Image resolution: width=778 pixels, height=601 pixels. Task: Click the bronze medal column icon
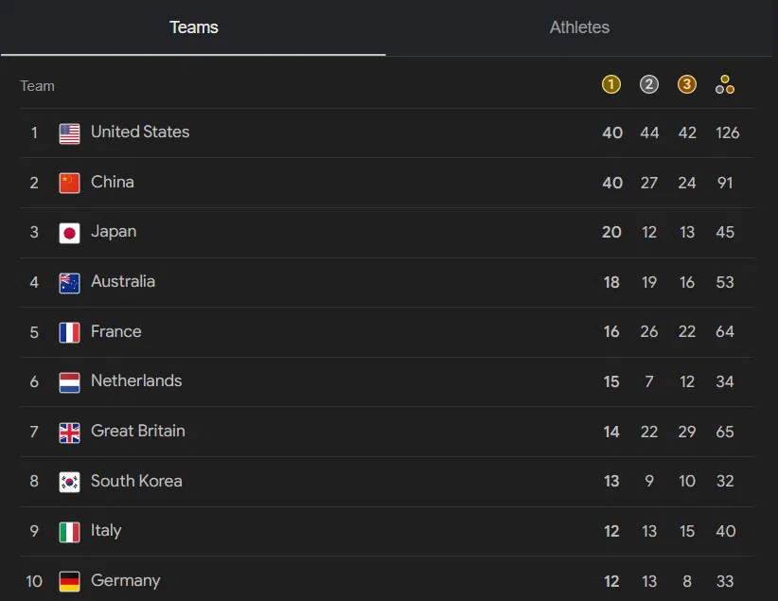[687, 84]
